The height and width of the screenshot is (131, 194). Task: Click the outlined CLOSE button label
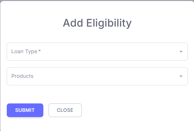click(65, 110)
